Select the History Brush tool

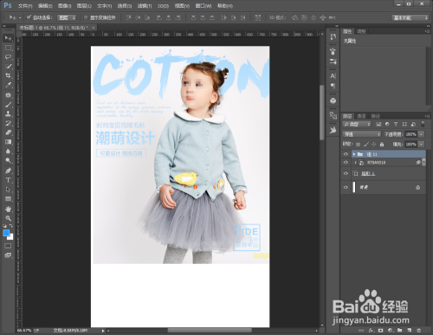click(x=8, y=123)
